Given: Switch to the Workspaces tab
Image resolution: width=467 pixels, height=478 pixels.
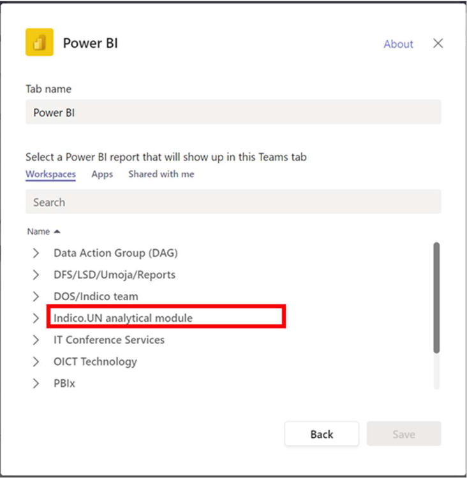Looking at the screenshot, I should click(x=50, y=174).
